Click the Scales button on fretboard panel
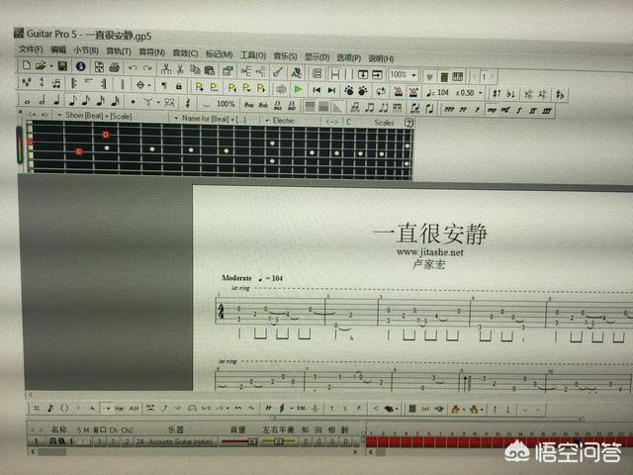 click(384, 123)
